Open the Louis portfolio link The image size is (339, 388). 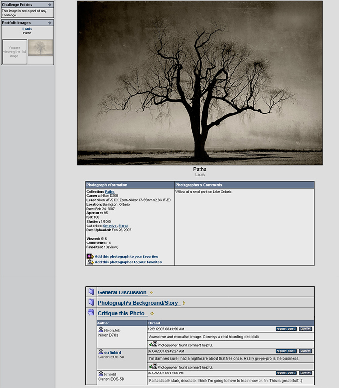[x=27, y=29]
